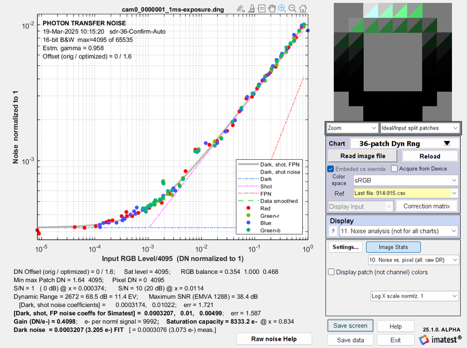Viewport: 467px width, 348px height.
Task: Open the sRGB color space dropdown
Action: pyautogui.click(x=405, y=180)
